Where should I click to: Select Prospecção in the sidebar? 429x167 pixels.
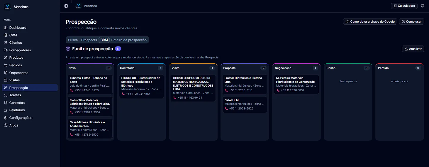[x=30, y=88]
